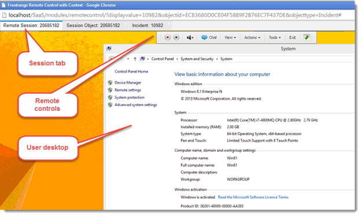Expand the Actions dropdown menu
The image size is (361, 216).
(x=252, y=38)
